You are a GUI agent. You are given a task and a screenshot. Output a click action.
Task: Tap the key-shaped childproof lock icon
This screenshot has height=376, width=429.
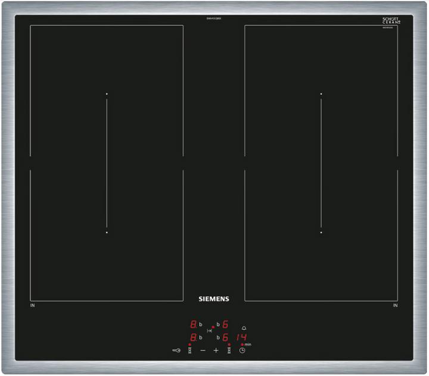pyautogui.click(x=176, y=350)
